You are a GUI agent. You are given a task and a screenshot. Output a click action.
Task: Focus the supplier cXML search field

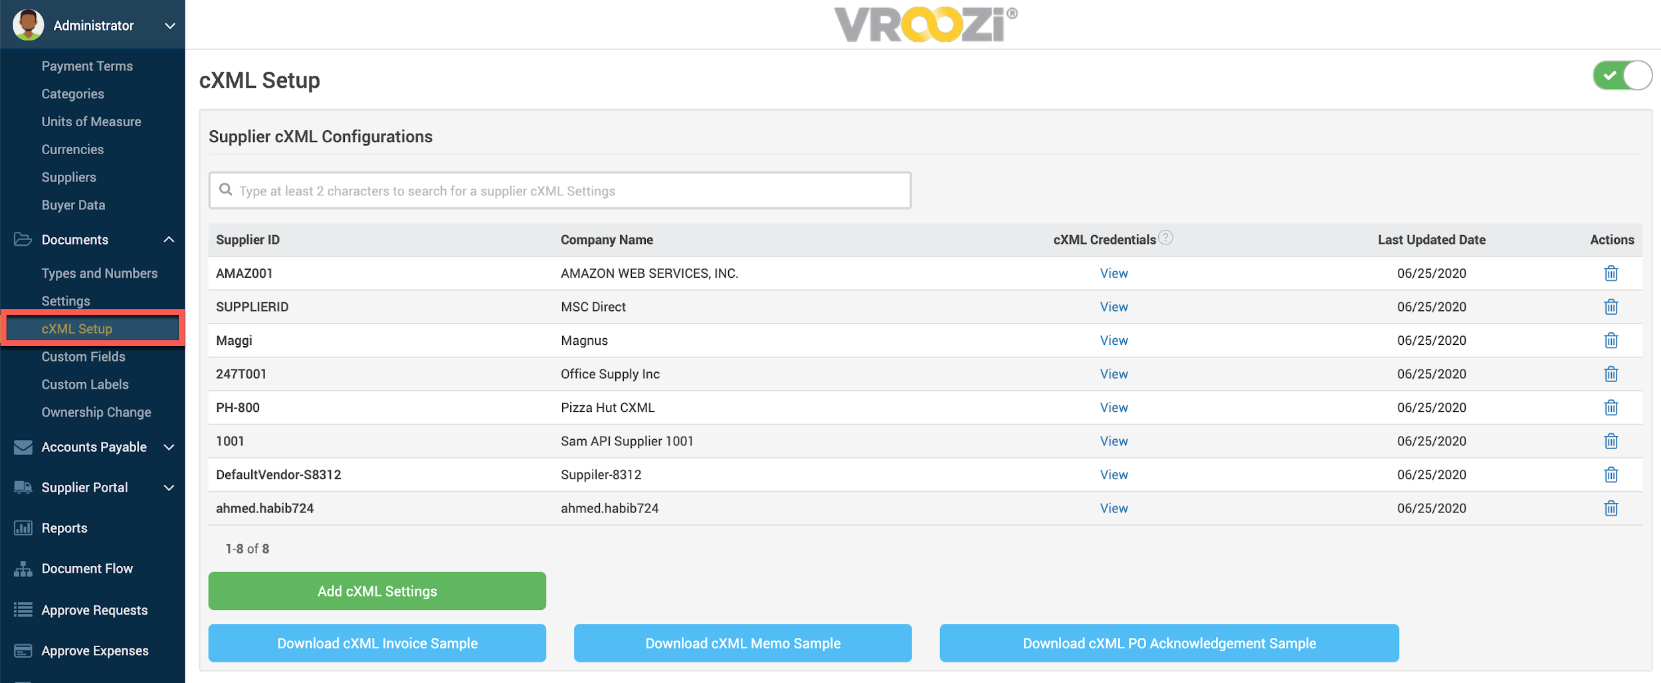point(559,191)
